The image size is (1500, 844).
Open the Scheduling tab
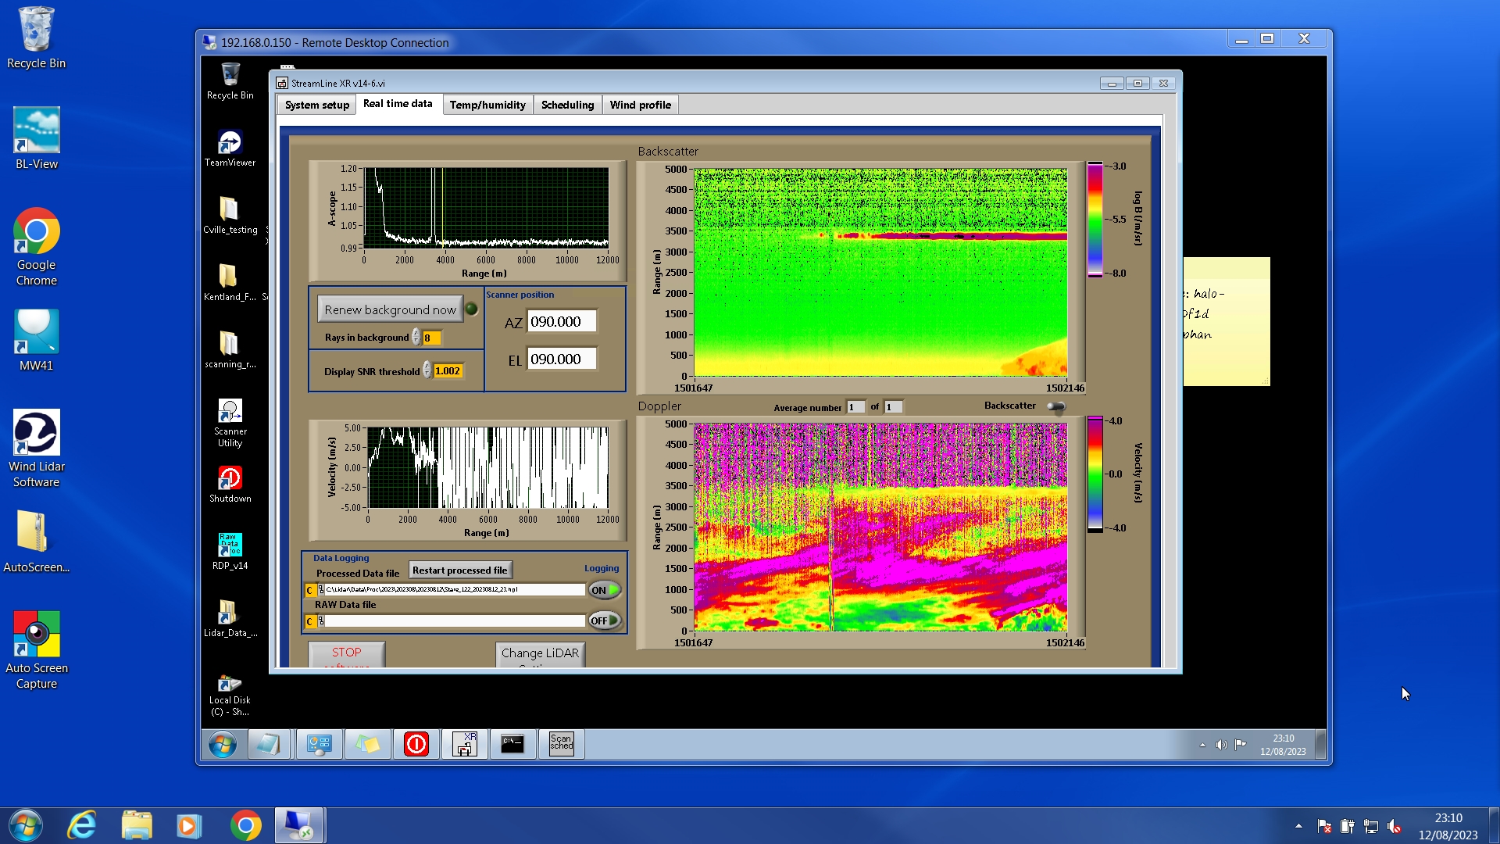(567, 105)
